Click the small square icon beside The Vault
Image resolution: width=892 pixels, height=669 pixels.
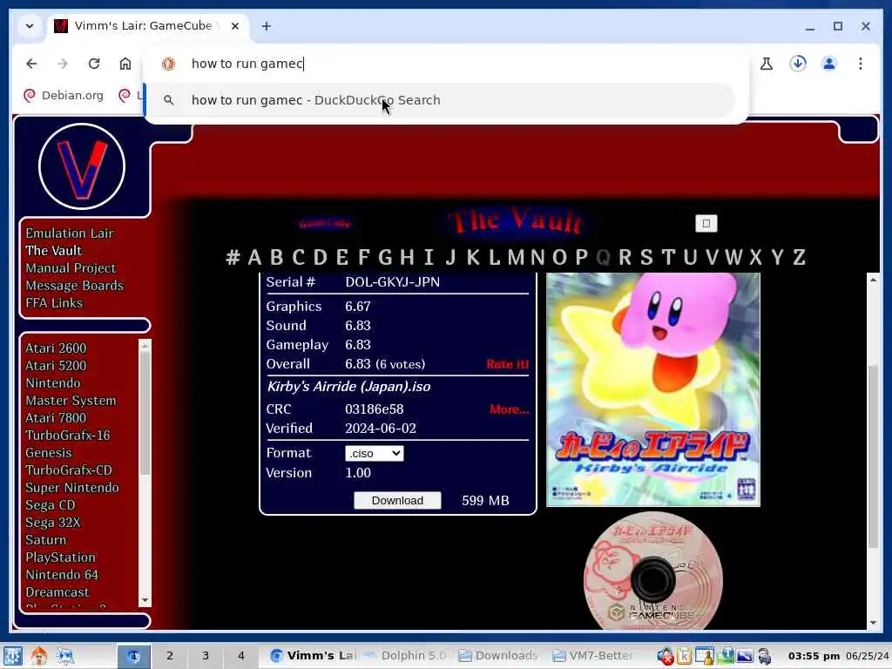tap(706, 224)
